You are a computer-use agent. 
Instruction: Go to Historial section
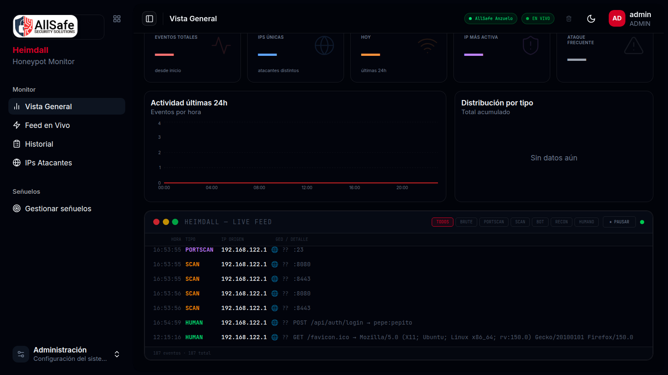pyautogui.click(x=67, y=144)
